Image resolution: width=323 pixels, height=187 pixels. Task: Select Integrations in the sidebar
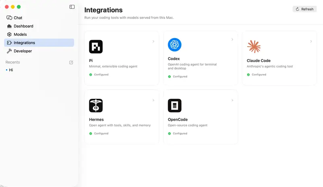tap(39, 43)
